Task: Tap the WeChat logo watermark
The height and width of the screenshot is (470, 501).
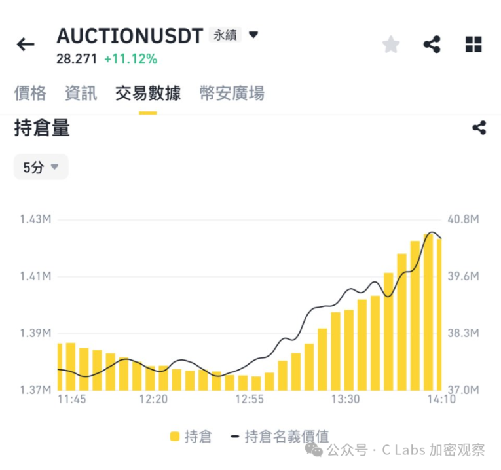Action: 314,450
